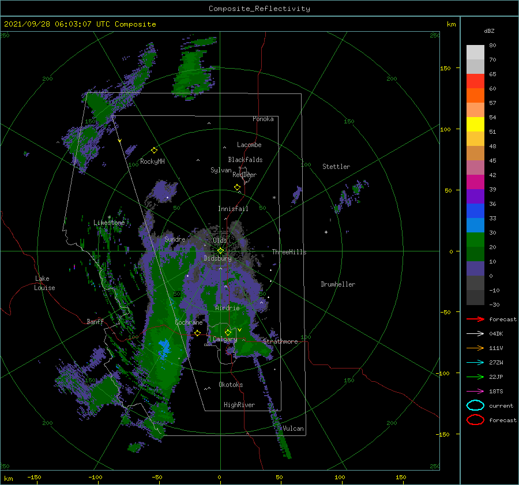Click the yellow diamond marker below Cochrane
Image resolution: width=519 pixels, height=485 pixels.
click(x=198, y=333)
